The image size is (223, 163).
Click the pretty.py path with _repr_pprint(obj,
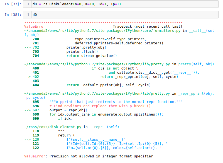pos(119,94)
